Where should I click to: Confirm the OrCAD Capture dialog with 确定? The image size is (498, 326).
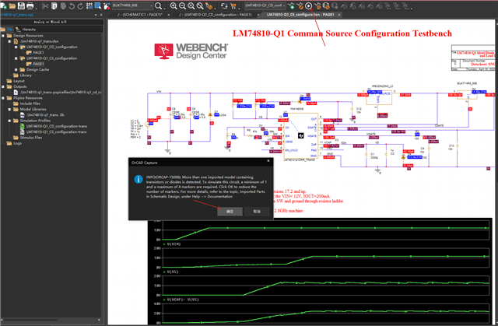point(230,212)
